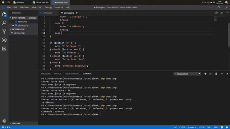
Task: Click the editor vertical scrollbar
Action: [x=229, y=35]
